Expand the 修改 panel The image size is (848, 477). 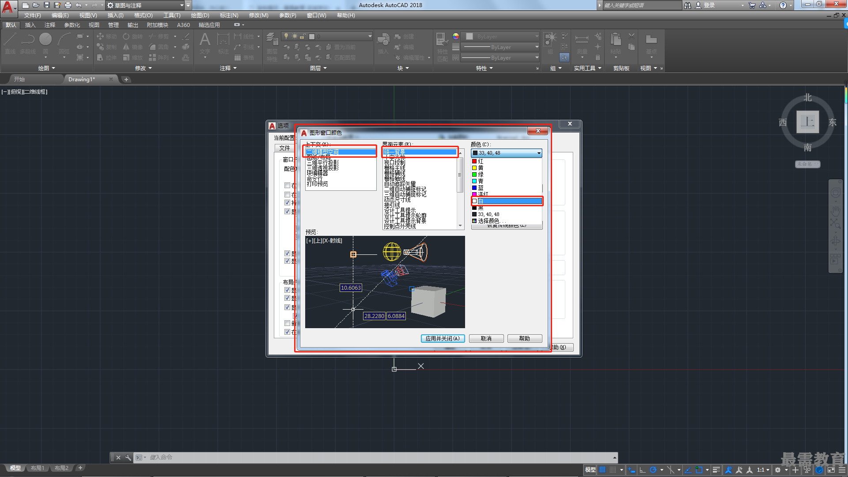(x=143, y=68)
